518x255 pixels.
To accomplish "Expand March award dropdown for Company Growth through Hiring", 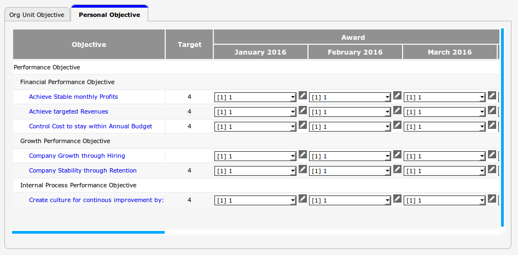I will tap(444, 156).
